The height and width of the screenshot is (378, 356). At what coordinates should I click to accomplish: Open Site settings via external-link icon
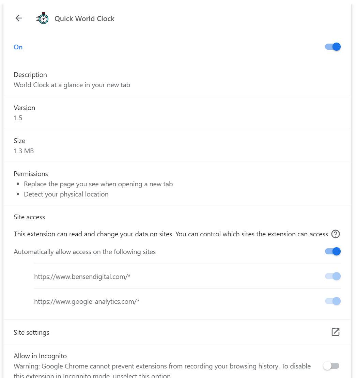pos(336,332)
